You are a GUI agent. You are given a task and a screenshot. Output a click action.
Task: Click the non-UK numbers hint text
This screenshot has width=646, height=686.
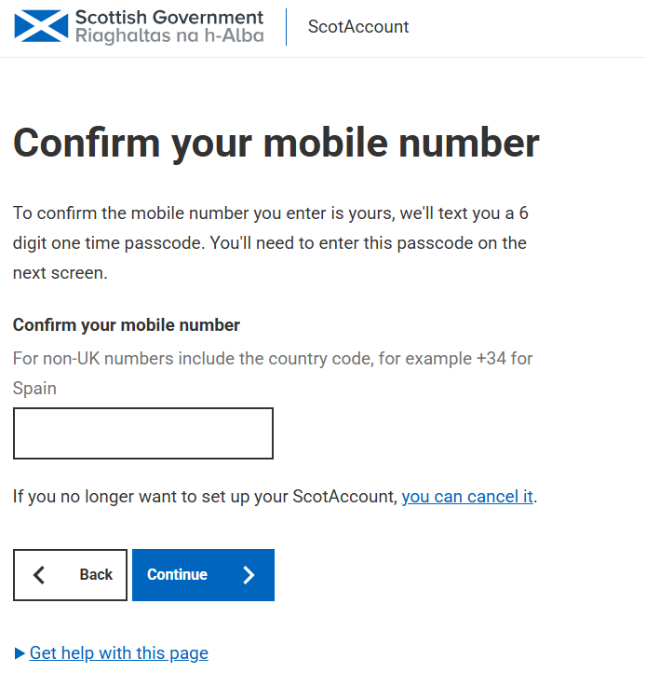273,373
